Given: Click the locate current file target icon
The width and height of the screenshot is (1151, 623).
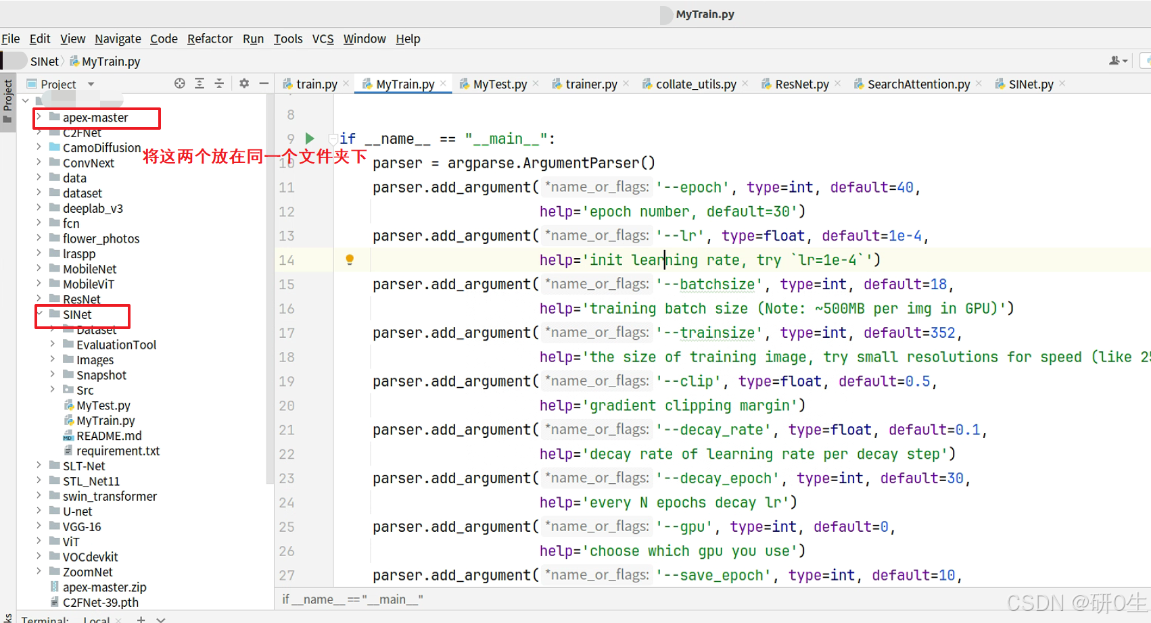Looking at the screenshot, I should pyautogui.click(x=180, y=83).
